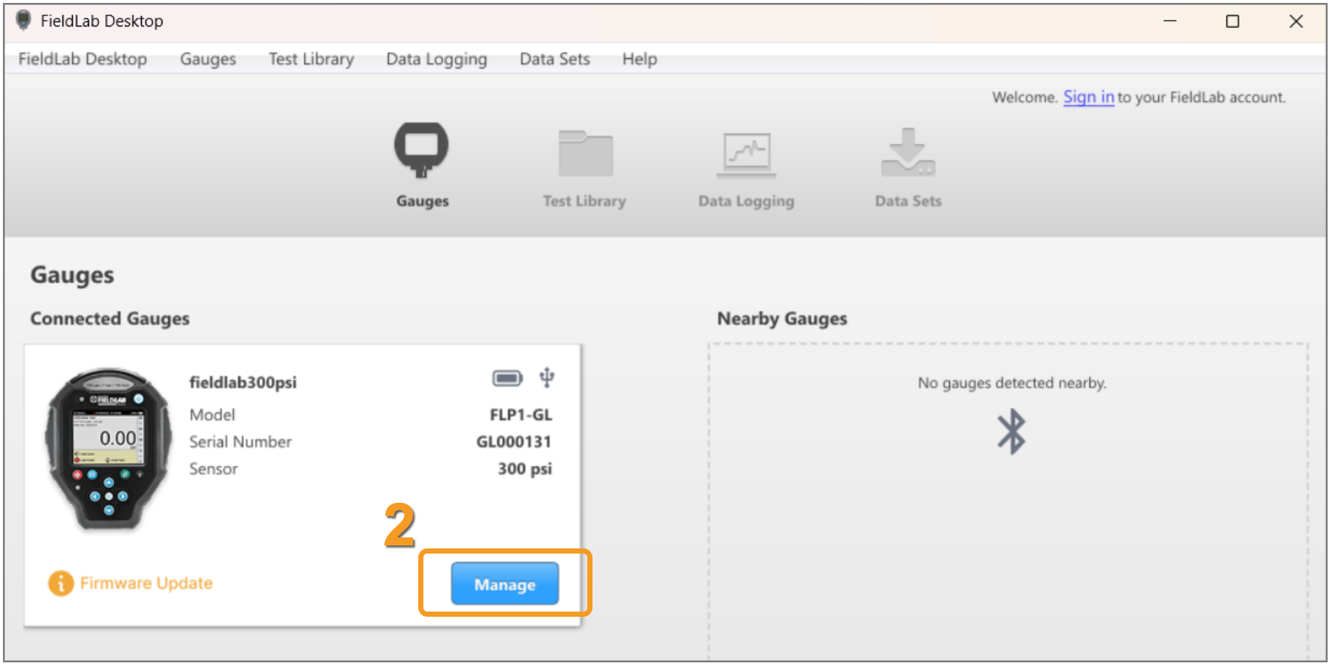Click the Firmware Update link text
This screenshot has height=666, width=1332.
coord(146,584)
